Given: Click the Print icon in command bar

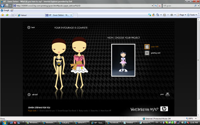Looking at the screenshot, I should [172, 15].
